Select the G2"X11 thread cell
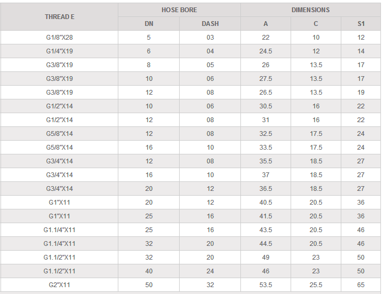 (59, 285)
